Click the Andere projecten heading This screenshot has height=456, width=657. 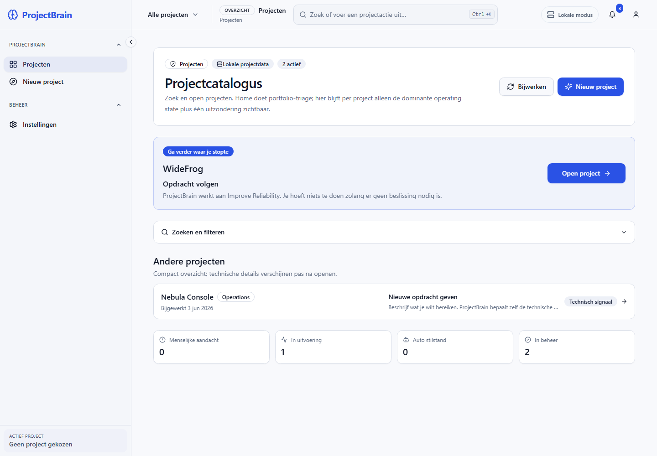coord(189,261)
